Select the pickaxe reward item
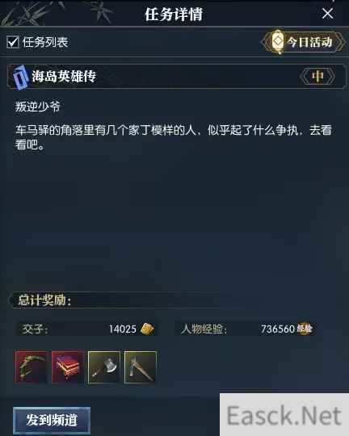This screenshot has height=436, width=349. click(x=141, y=367)
